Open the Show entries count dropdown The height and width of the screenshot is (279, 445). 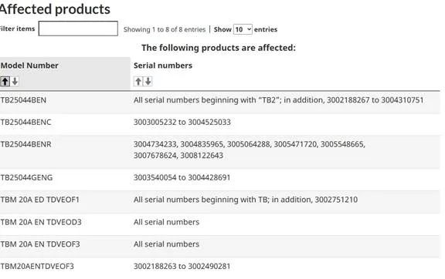point(243,29)
